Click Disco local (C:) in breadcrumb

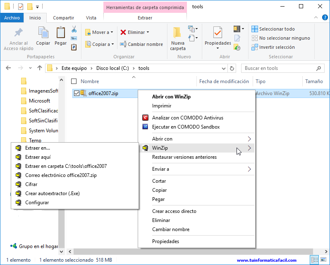112,68
